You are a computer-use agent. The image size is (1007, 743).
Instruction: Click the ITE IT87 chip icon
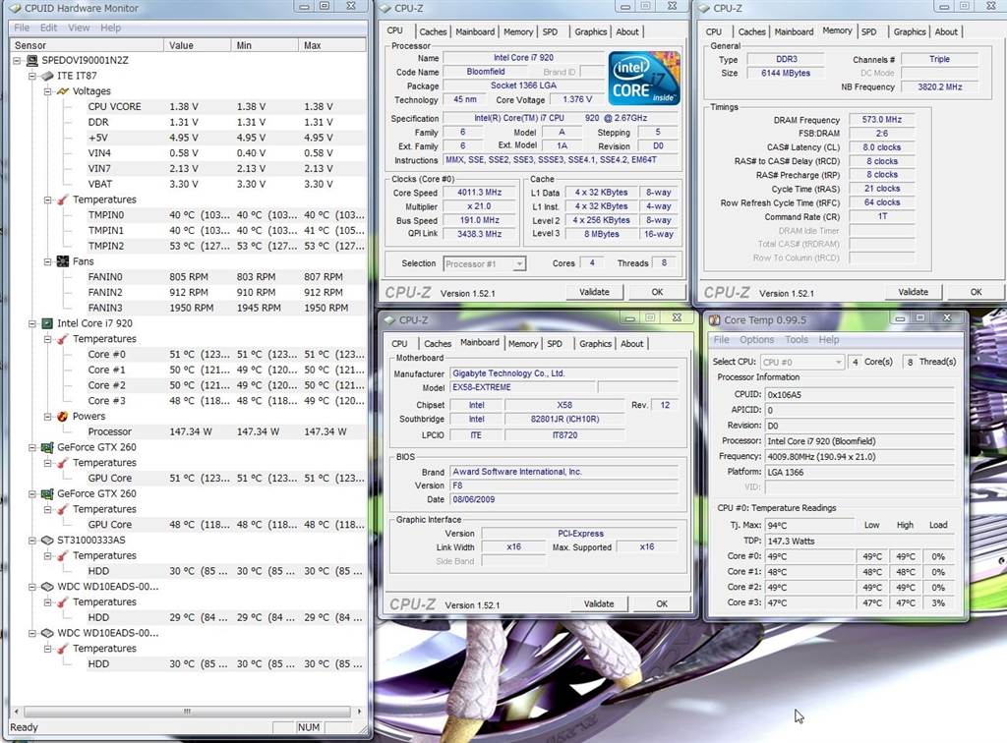(x=46, y=76)
